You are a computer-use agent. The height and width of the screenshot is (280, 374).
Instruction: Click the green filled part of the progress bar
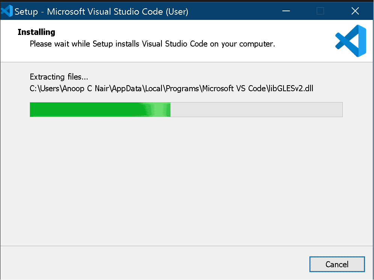pos(86,110)
